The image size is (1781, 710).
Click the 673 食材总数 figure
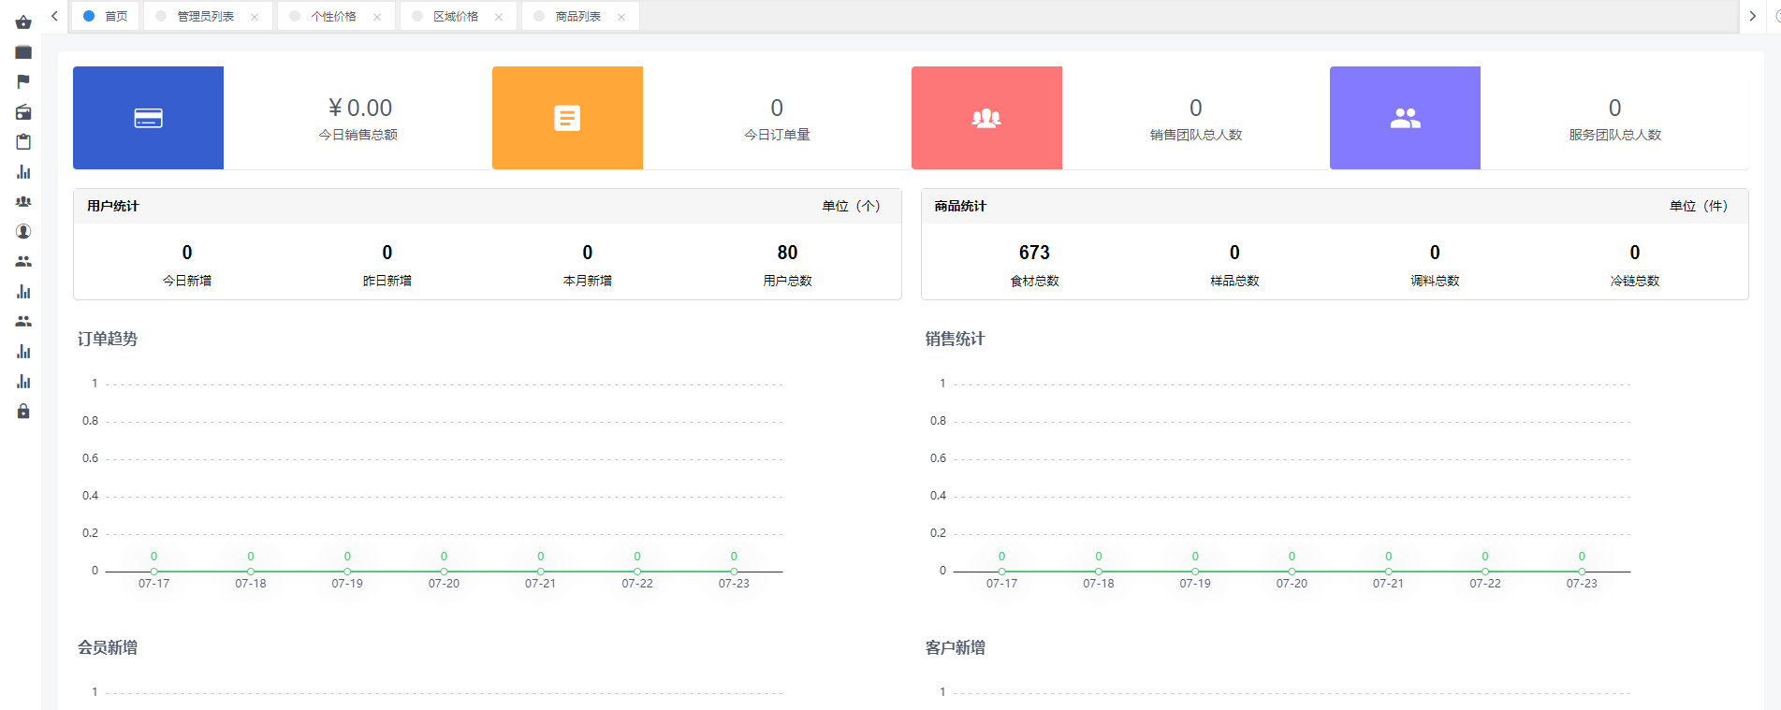click(1034, 253)
